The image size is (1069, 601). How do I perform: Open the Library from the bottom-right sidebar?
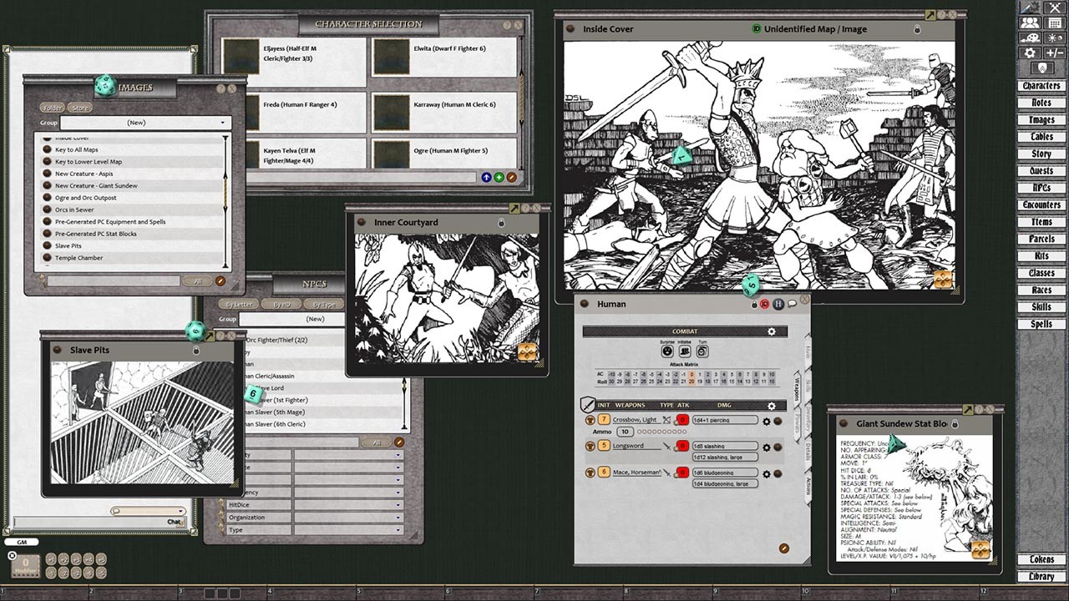pos(1041,576)
